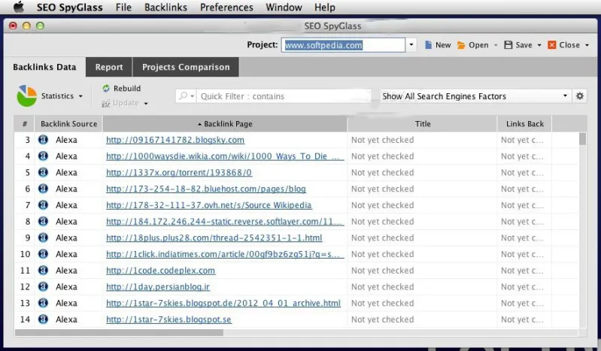
Task: Open the 1star-7skies.blogspot.se link
Action: [x=168, y=319]
